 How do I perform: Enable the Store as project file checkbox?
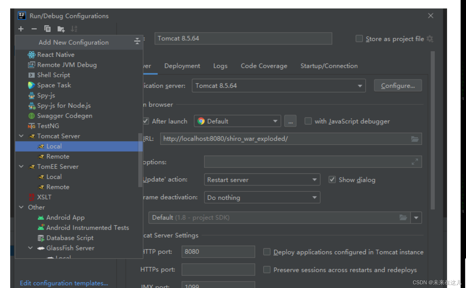pyautogui.click(x=359, y=39)
